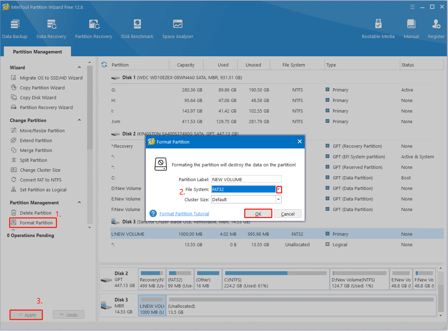Open the Manual
The height and width of the screenshot is (331, 448).
click(x=411, y=29)
